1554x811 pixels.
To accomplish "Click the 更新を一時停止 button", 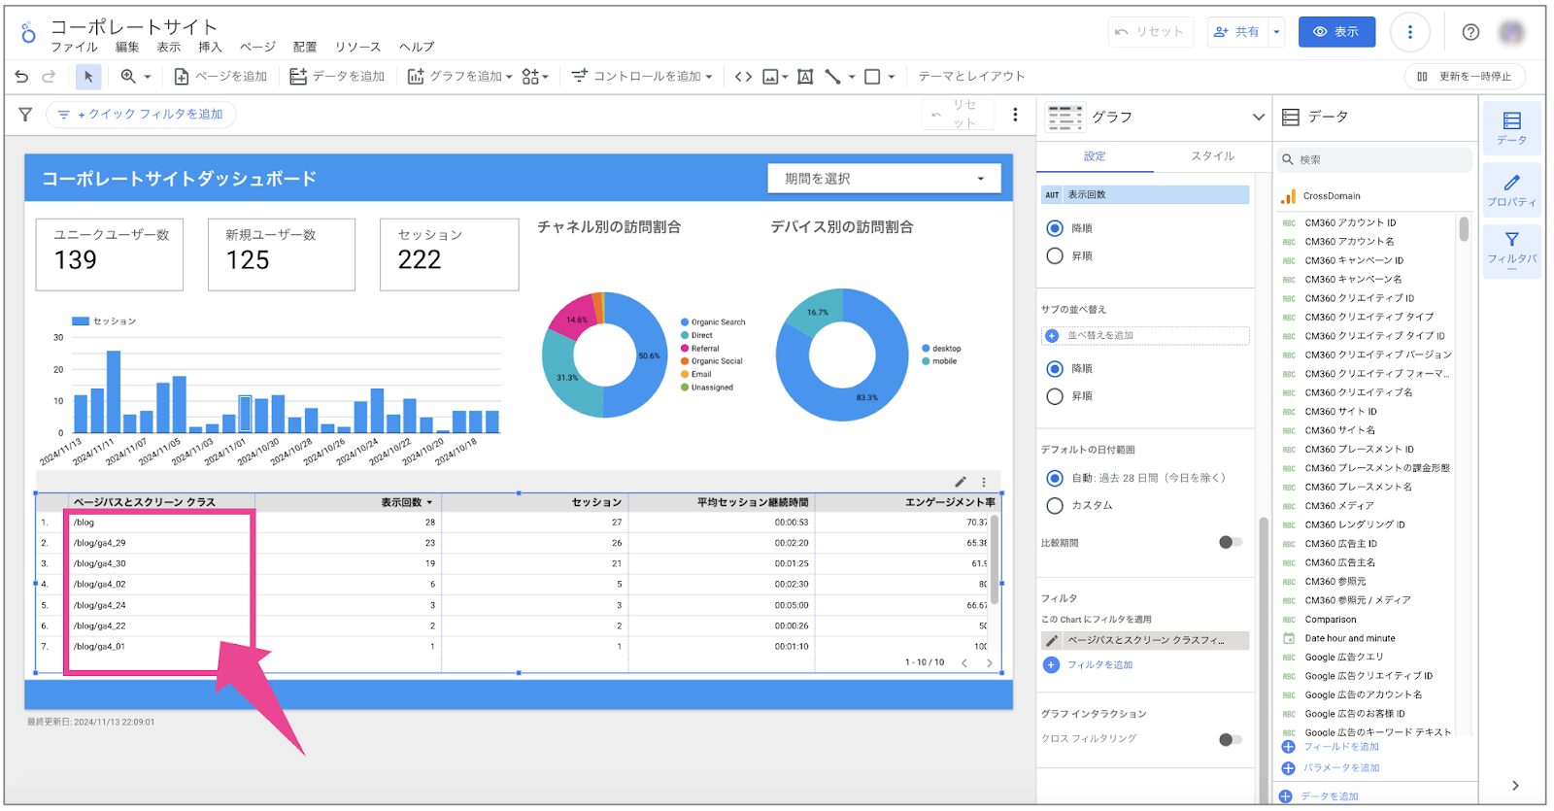I will pyautogui.click(x=1465, y=77).
